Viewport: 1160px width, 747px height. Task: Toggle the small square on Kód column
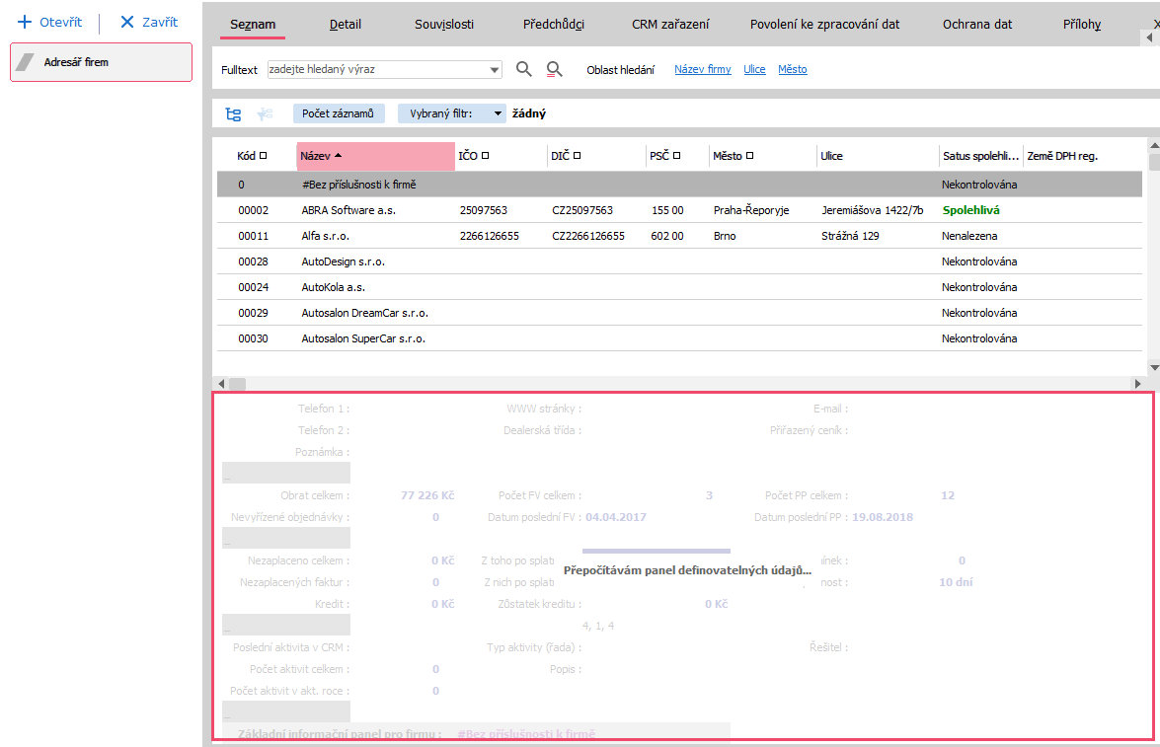coord(263,156)
